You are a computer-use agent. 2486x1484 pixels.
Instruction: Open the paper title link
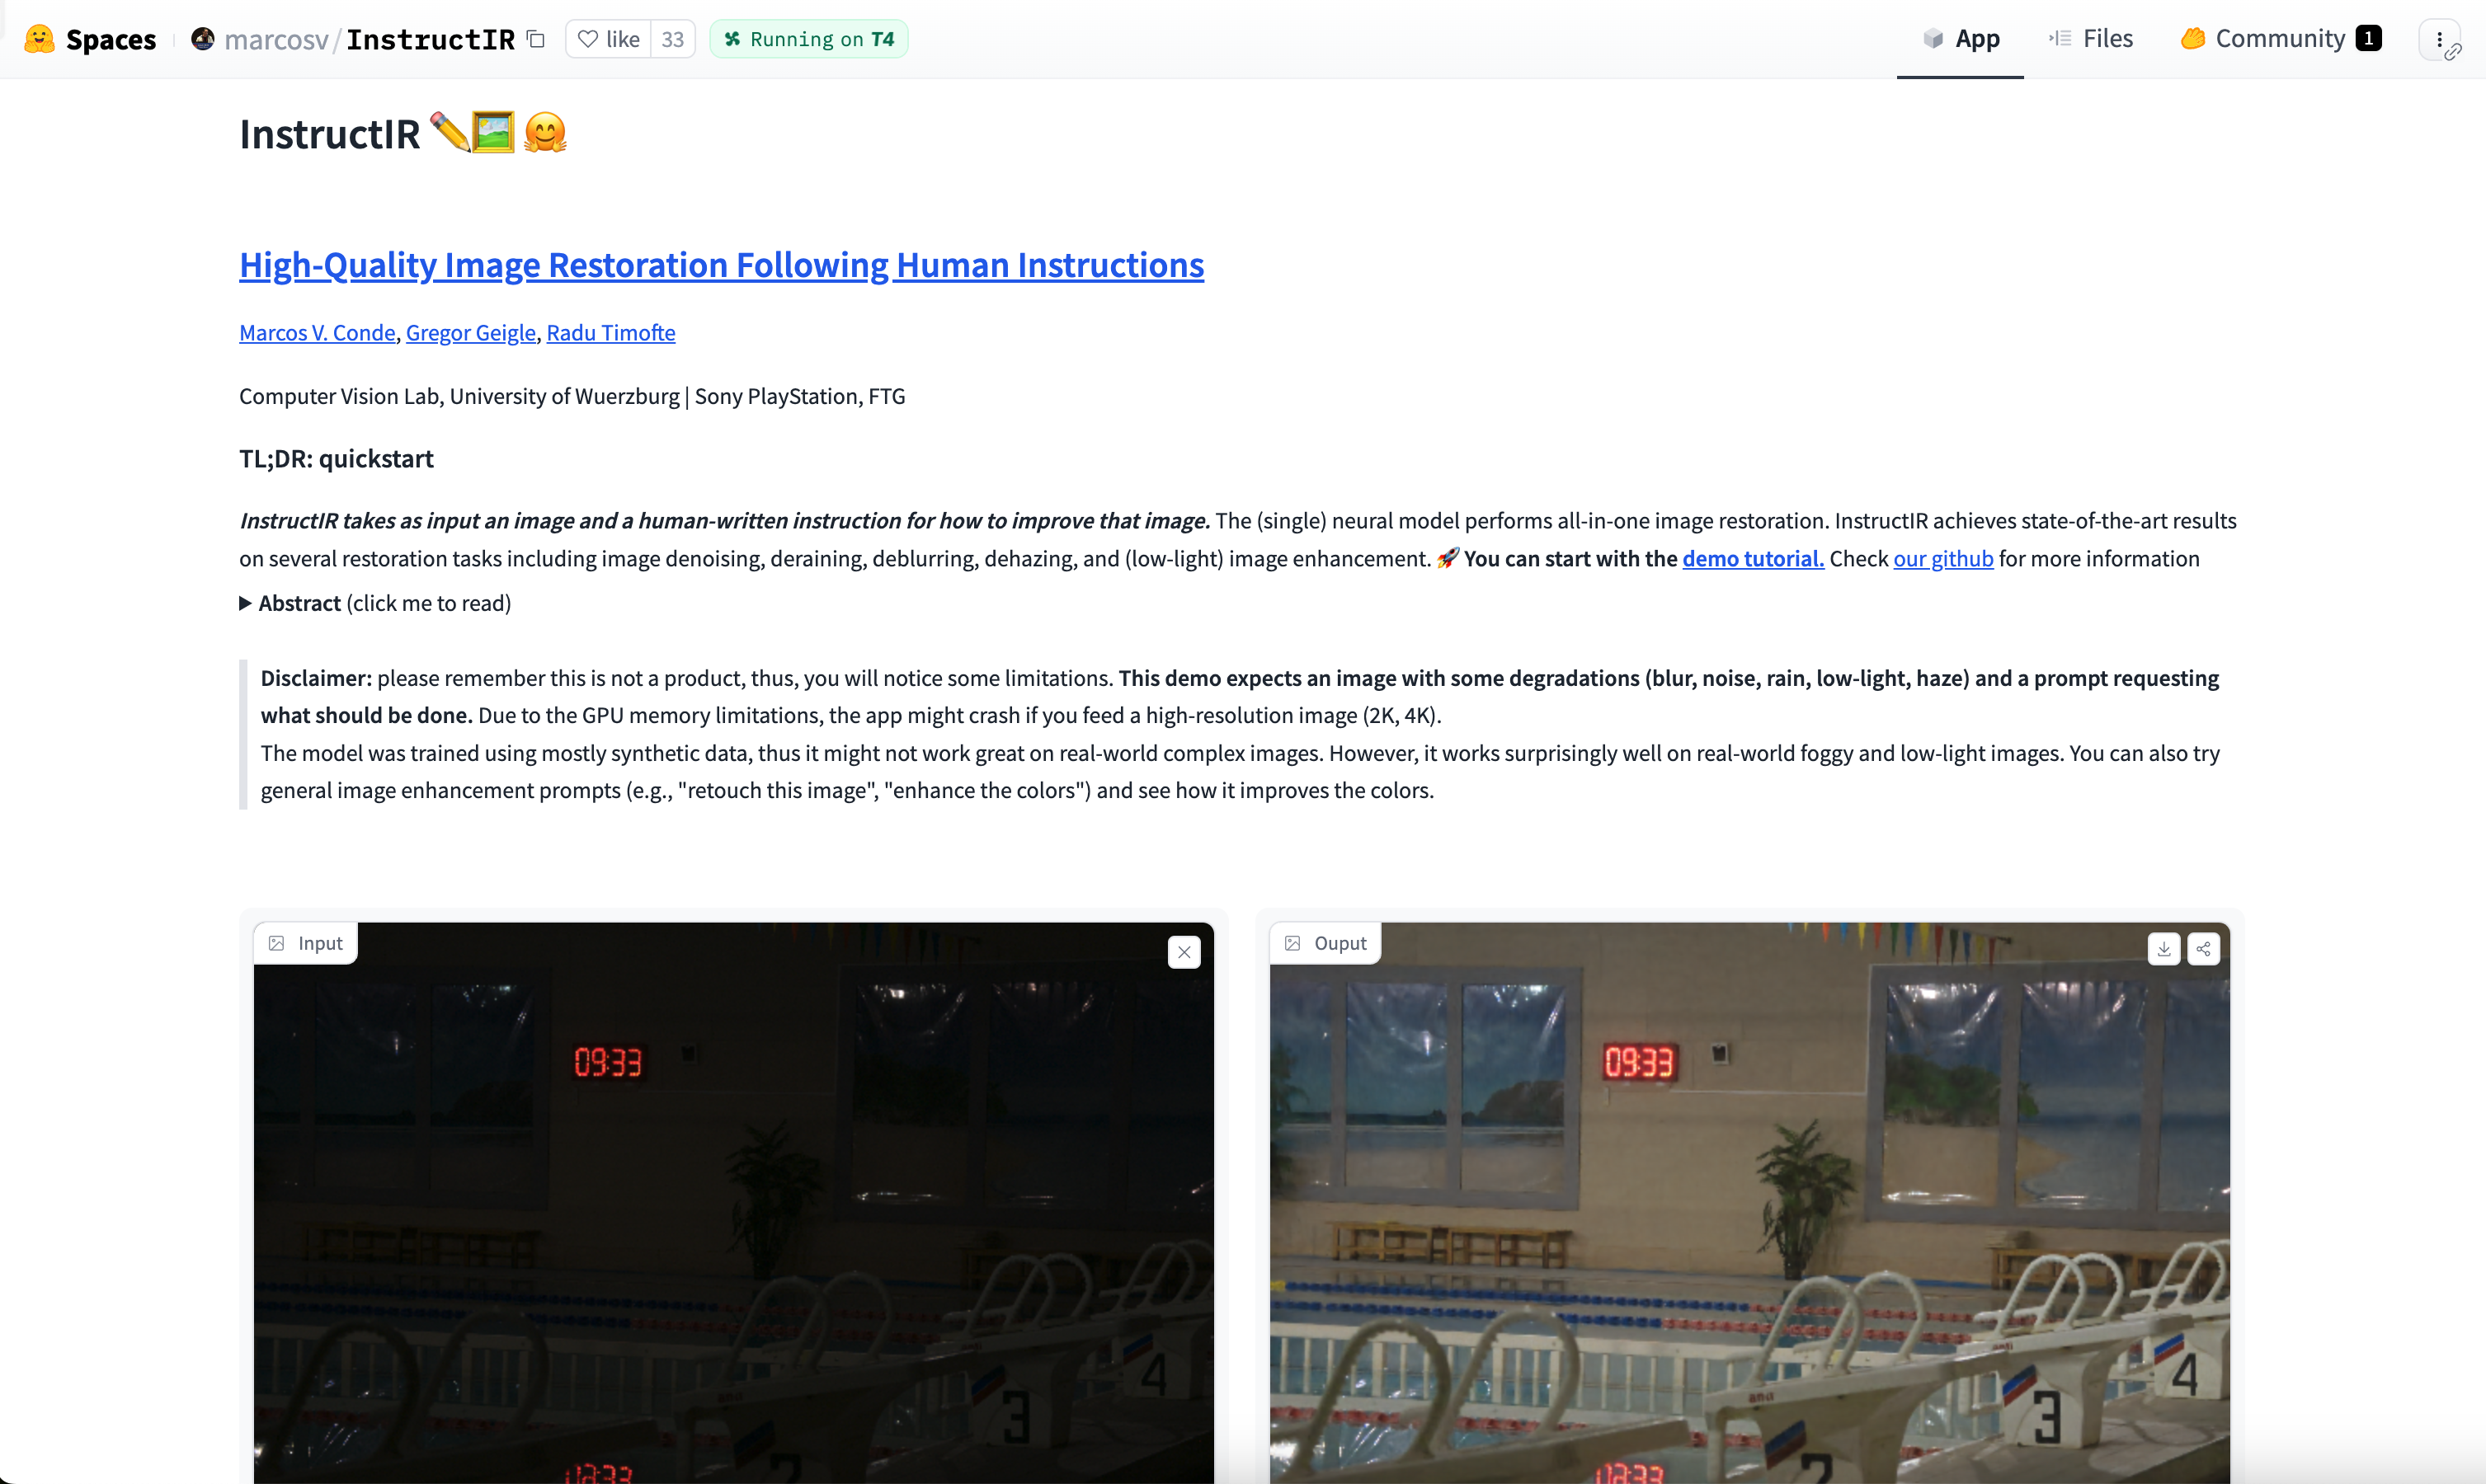[720, 265]
